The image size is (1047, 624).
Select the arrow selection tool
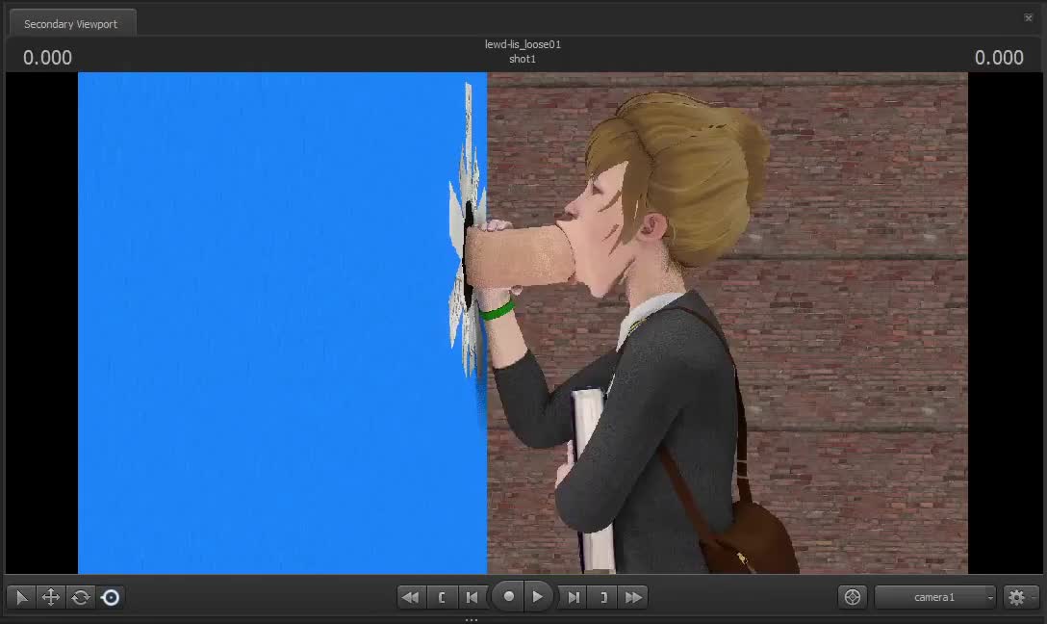(21, 598)
